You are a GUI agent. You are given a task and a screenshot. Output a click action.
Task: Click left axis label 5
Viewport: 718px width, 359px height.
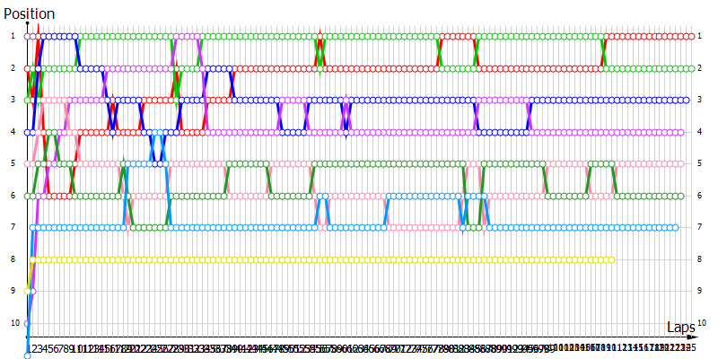pyautogui.click(x=13, y=163)
